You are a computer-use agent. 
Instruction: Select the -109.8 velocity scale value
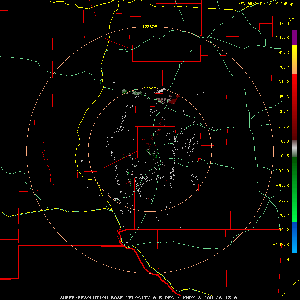(x=281, y=245)
